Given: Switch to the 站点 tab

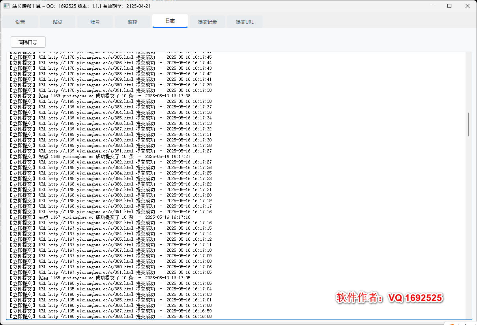Looking at the screenshot, I should click(58, 22).
